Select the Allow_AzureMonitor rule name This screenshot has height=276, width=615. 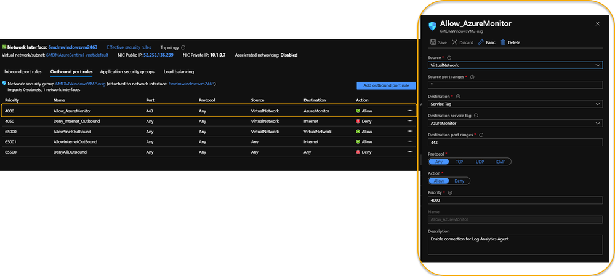[x=72, y=111]
